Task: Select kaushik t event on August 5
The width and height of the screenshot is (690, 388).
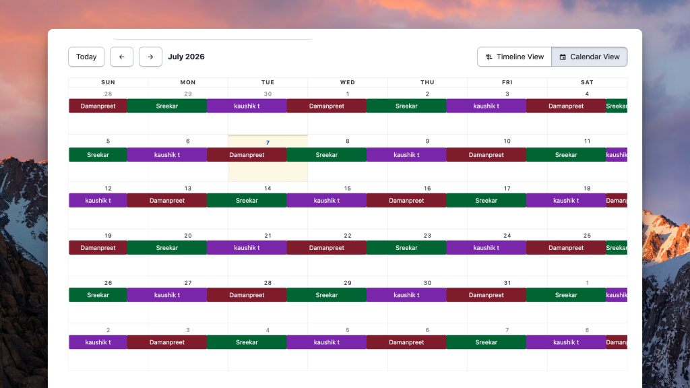Action: tap(327, 342)
